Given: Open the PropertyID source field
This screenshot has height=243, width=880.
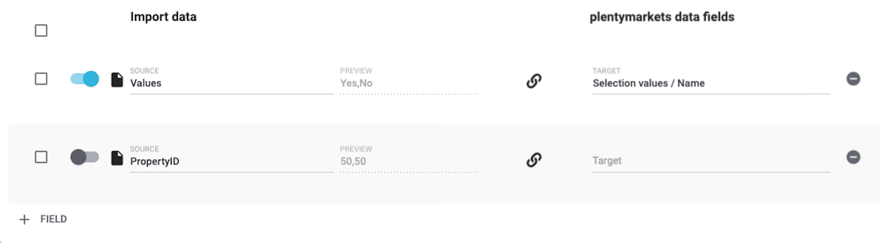Looking at the screenshot, I should pyautogui.click(x=231, y=161).
